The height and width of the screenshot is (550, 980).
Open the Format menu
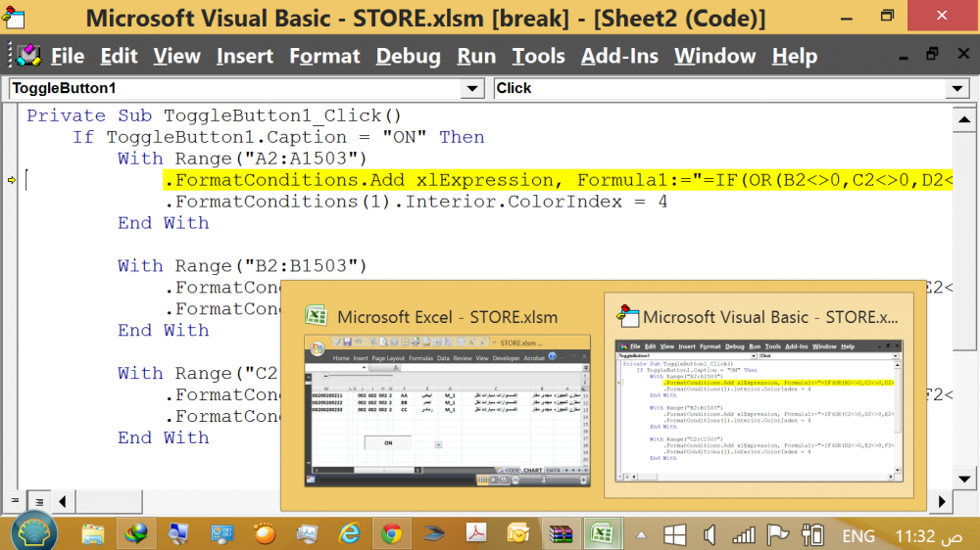[x=324, y=56]
